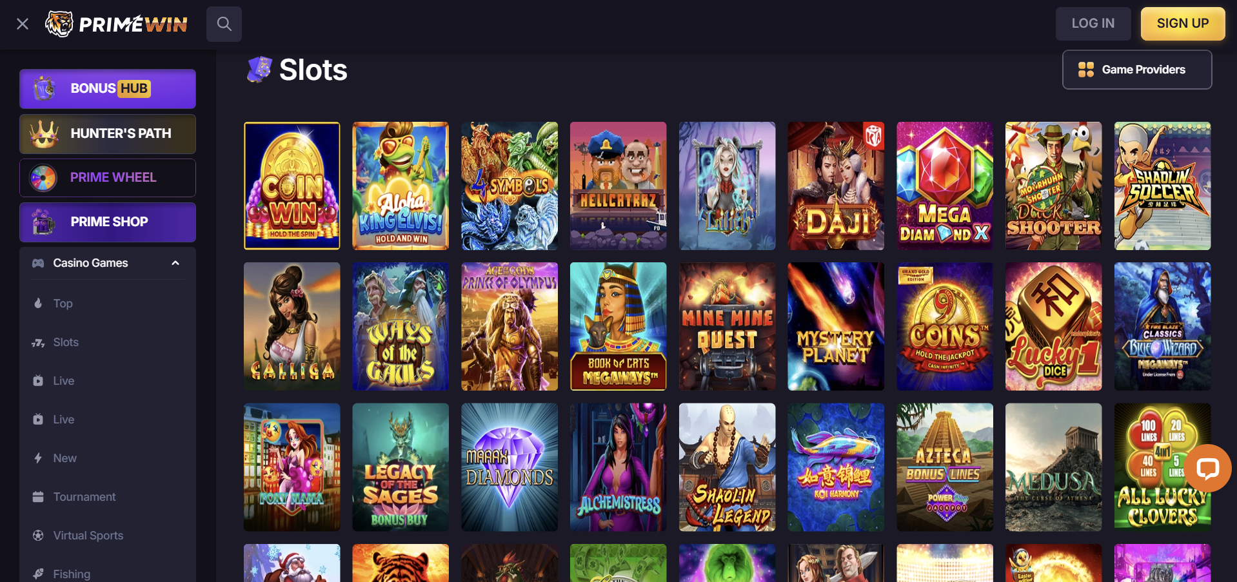
Task: Click the Game Providers grid icon
Action: pos(1086,70)
